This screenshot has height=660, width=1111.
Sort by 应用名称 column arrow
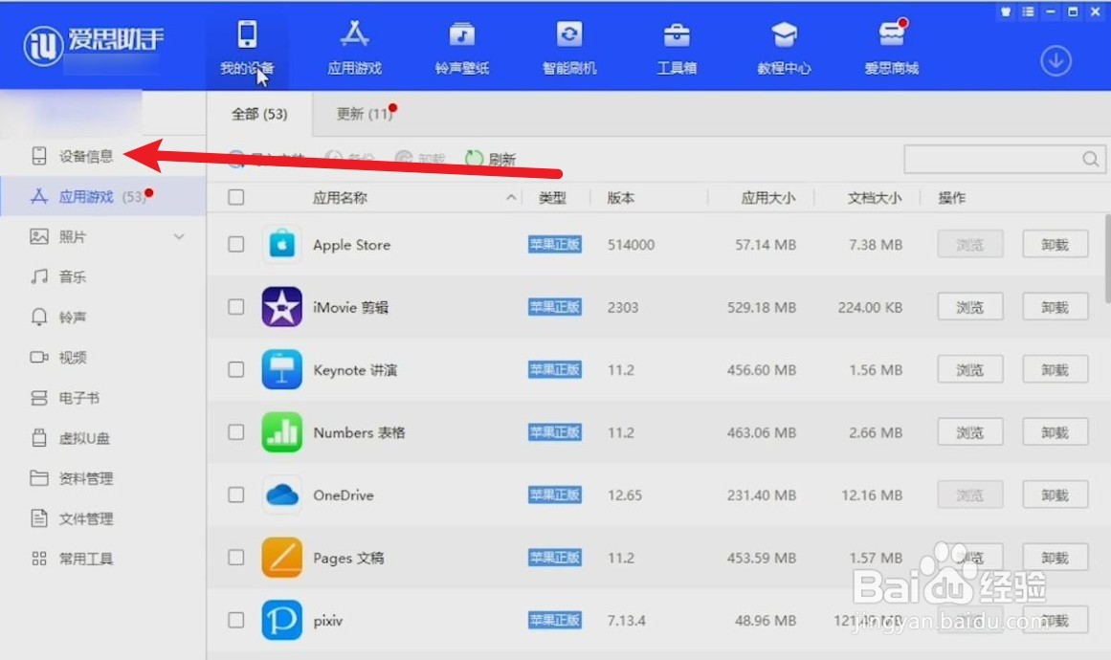click(x=511, y=198)
